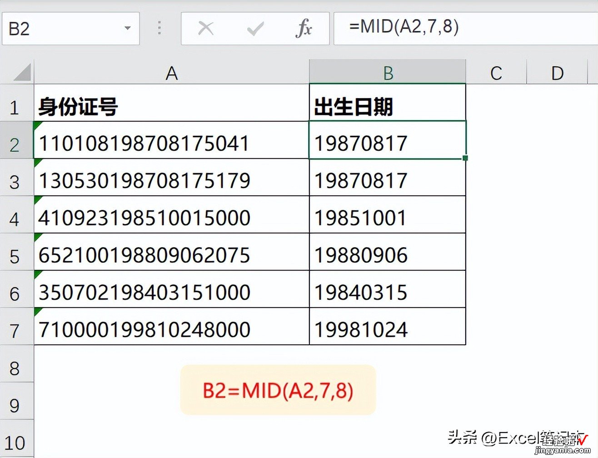Select row 8 header
This screenshot has height=458, width=598.
[16, 363]
